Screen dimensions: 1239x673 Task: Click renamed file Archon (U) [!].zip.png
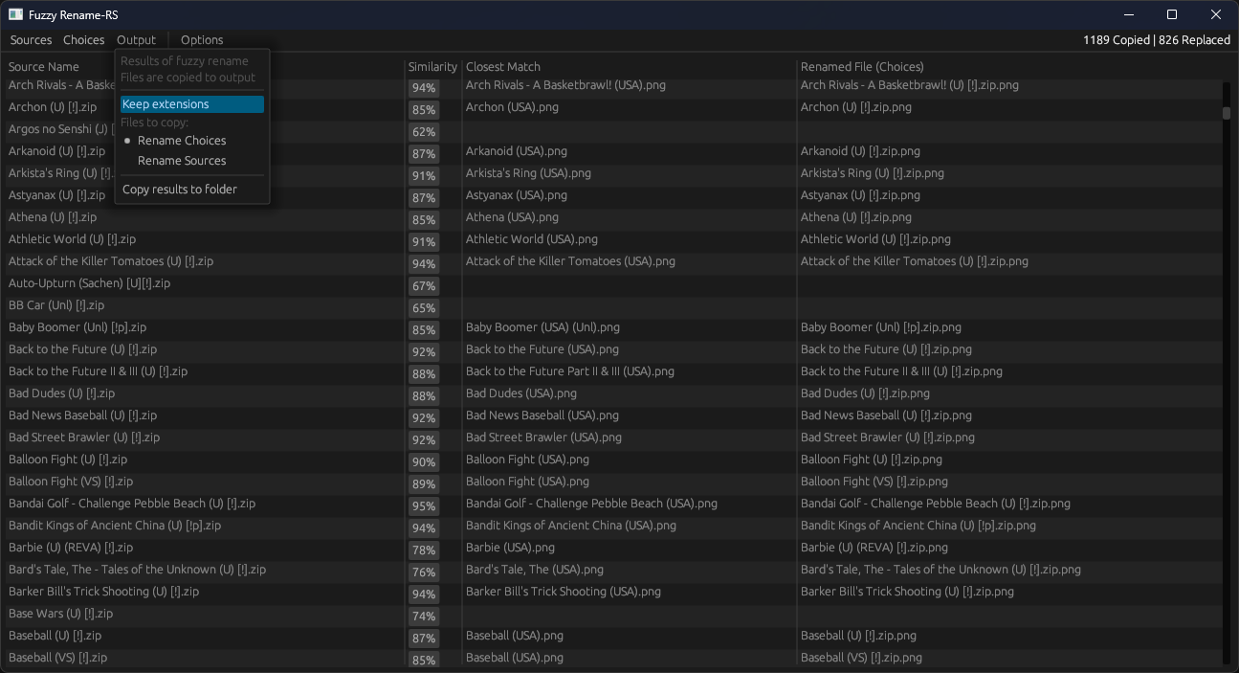(x=856, y=107)
